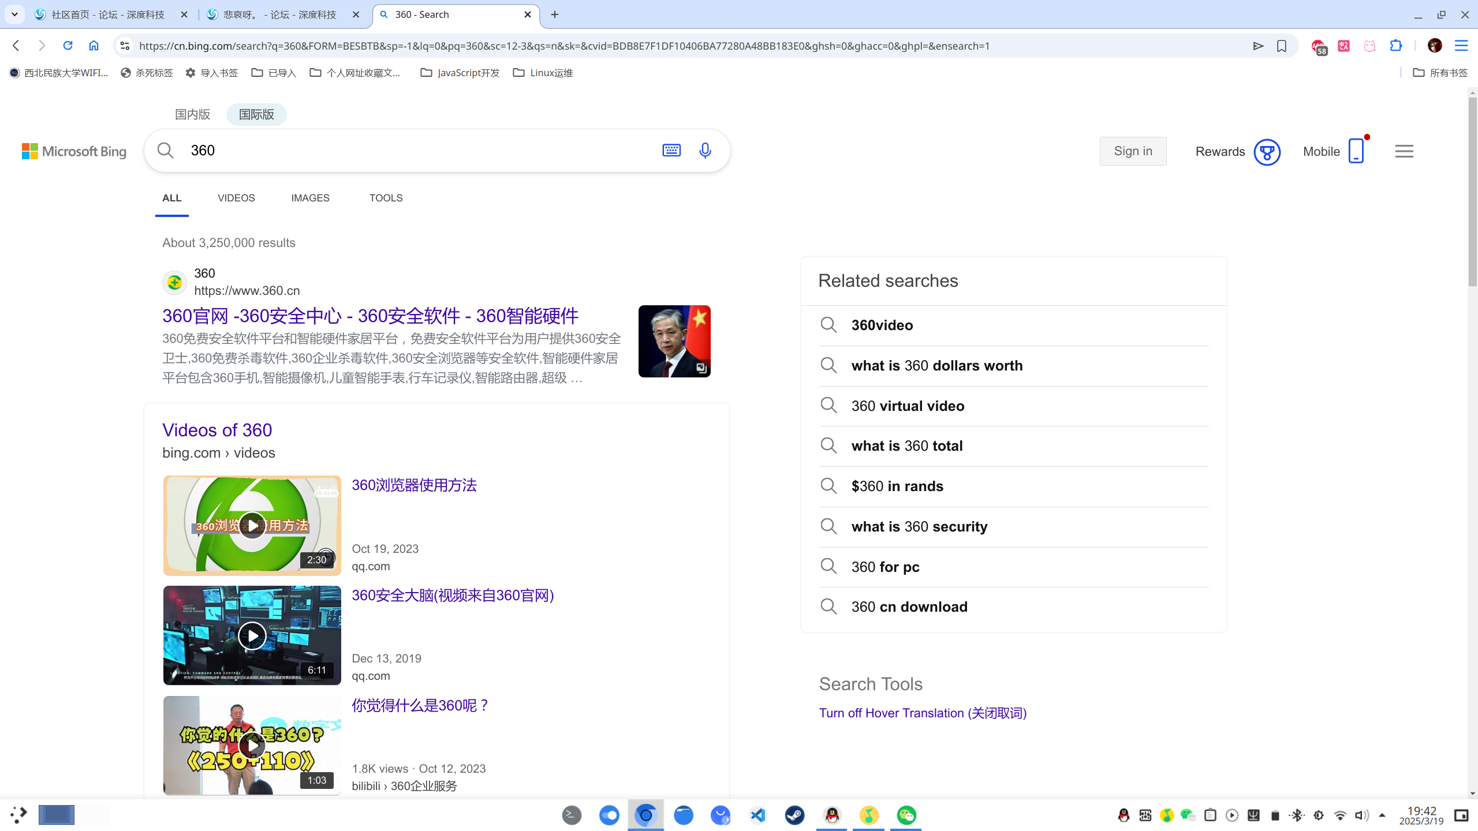
Task: Click the magnifier icon in Bing search box
Action: pyautogui.click(x=166, y=151)
